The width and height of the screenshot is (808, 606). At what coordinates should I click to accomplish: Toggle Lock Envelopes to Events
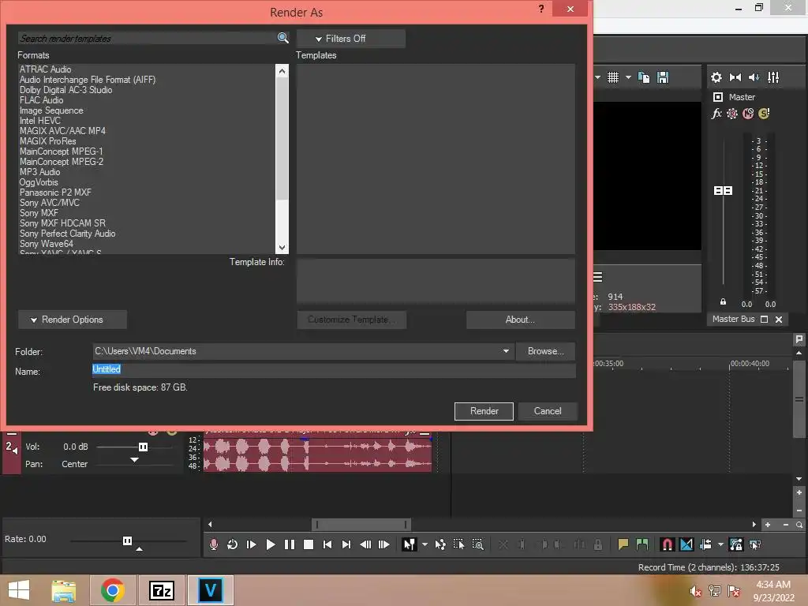[x=736, y=544]
